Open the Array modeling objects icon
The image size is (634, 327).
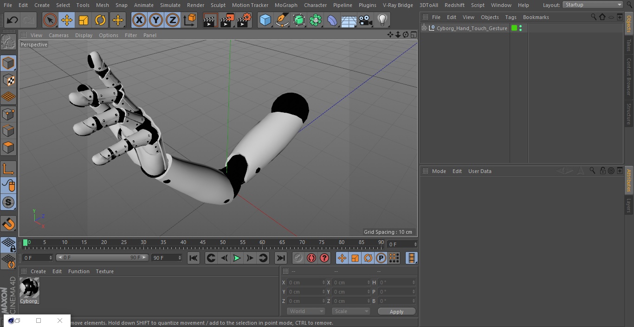tap(316, 20)
